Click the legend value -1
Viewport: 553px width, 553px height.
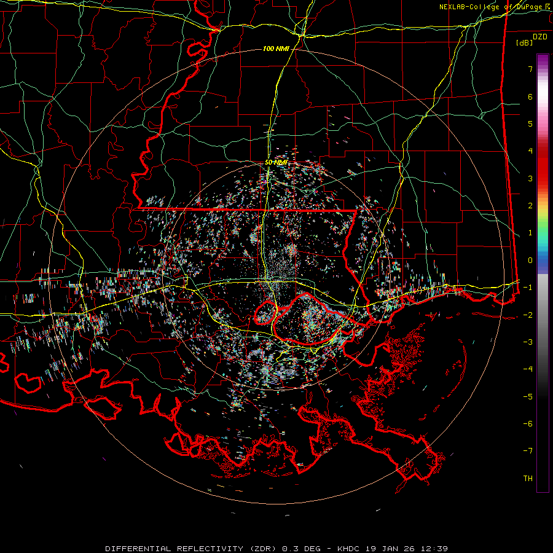coord(528,288)
